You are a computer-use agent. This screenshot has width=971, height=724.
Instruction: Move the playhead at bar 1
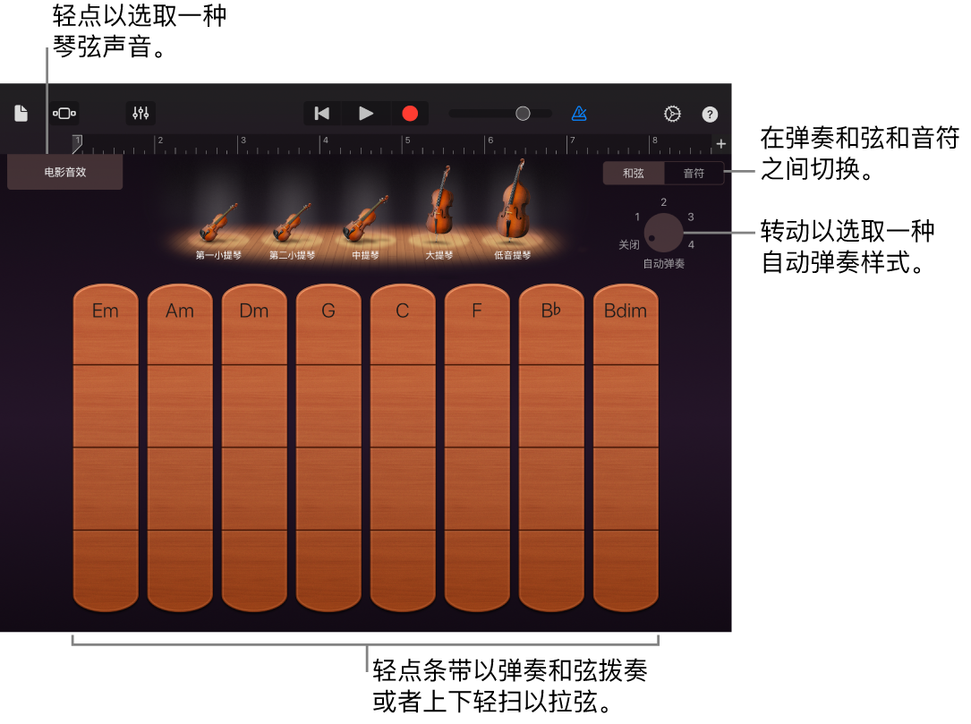click(77, 144)
